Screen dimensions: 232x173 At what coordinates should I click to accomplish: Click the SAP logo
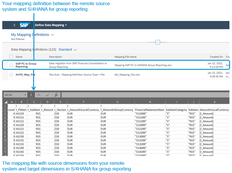pyautogui.click(x=25, y=25)
